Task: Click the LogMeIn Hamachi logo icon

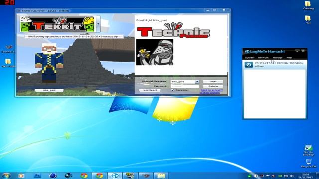Action: coord(247,52)
